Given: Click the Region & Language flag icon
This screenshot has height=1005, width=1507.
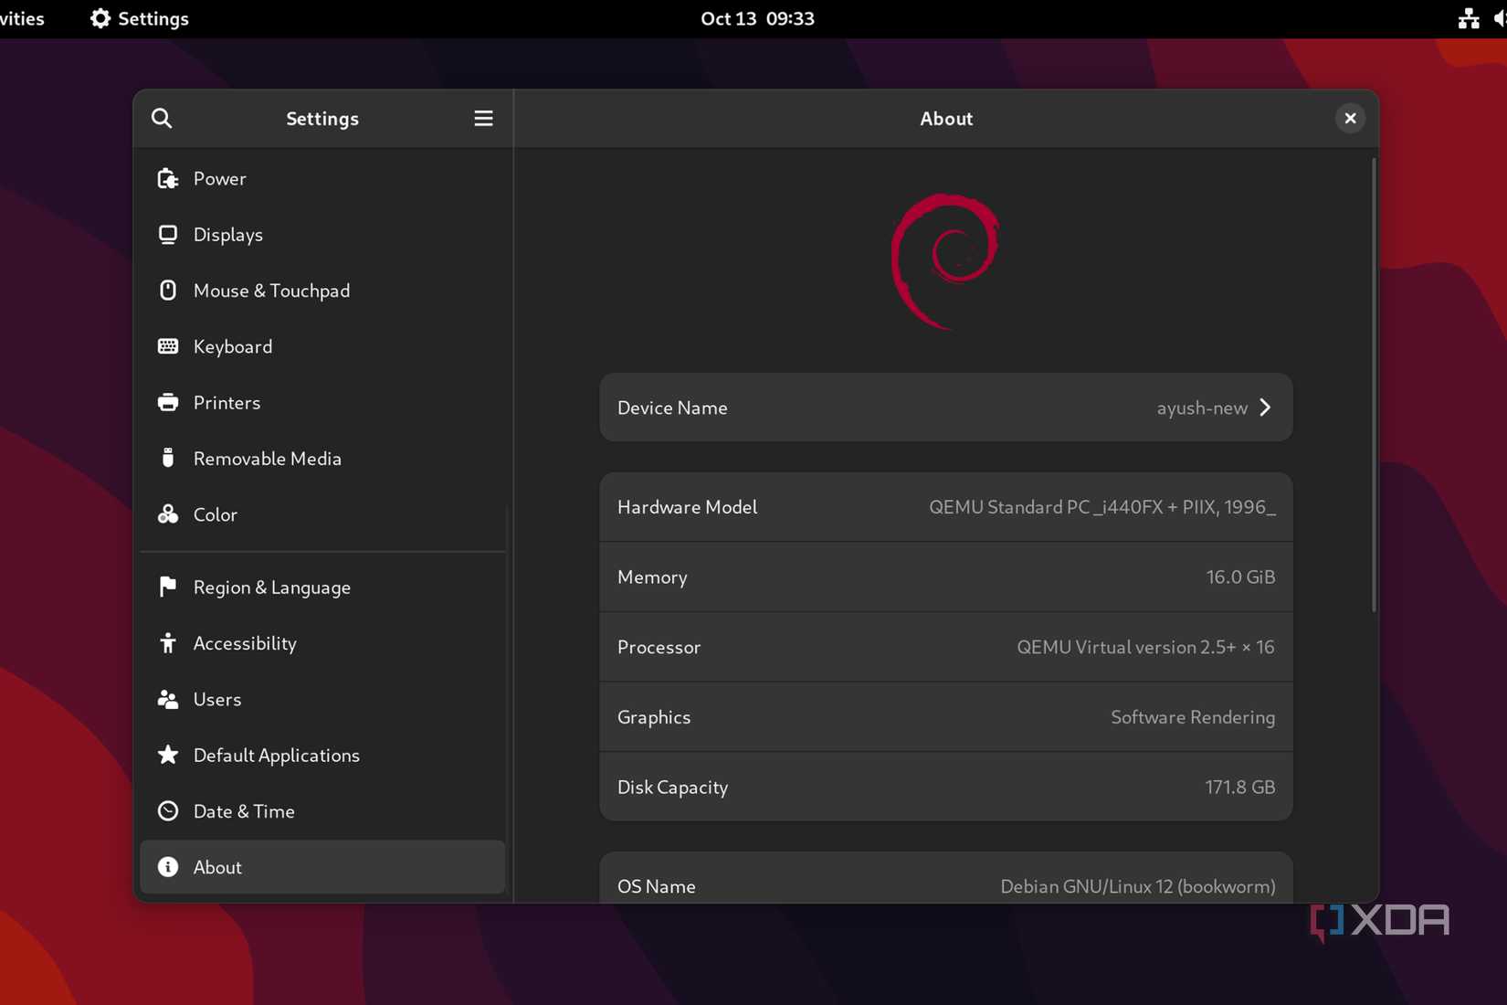Looking at the screenshot, I should [168, 587].
